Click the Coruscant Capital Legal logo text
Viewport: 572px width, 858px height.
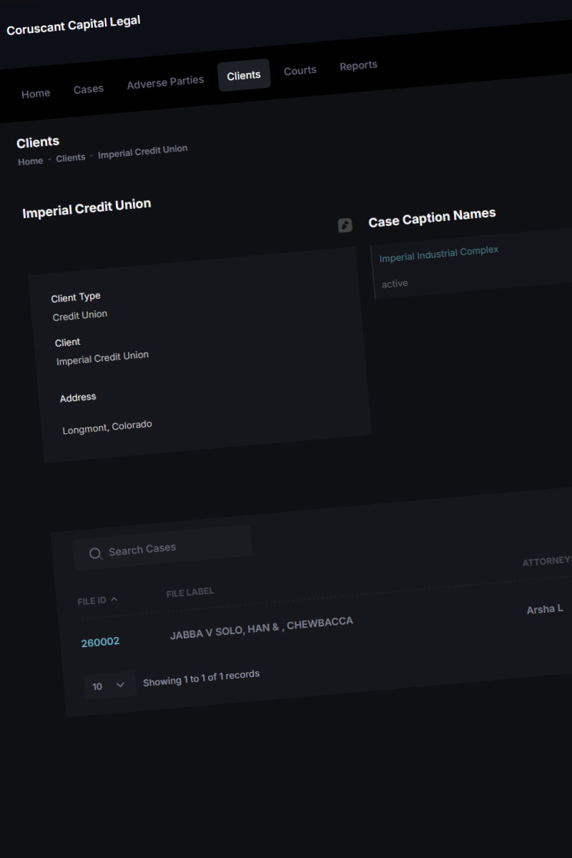pos(74,25)
